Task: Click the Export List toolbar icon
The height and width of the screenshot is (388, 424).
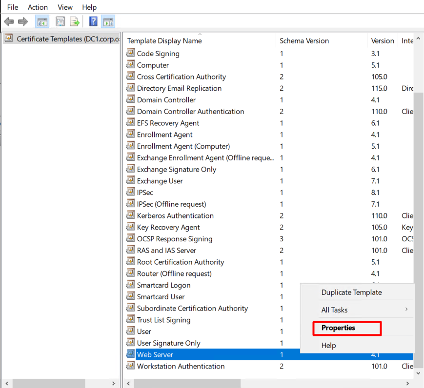Action: tap(75, 21)
